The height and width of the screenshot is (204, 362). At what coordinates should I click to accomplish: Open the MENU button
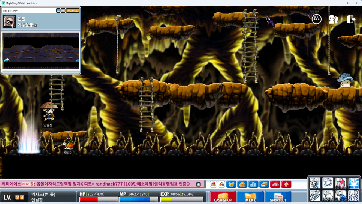coord(250,197)
